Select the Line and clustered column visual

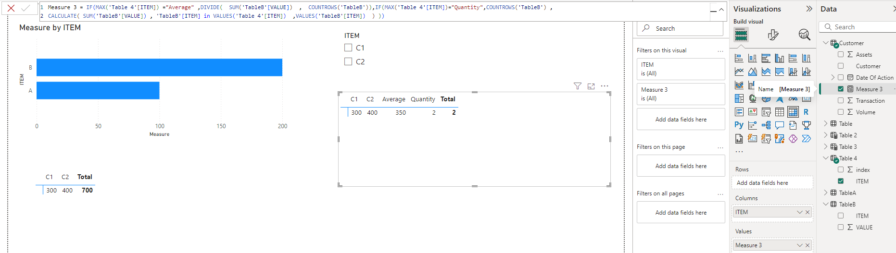coord(807,72)
